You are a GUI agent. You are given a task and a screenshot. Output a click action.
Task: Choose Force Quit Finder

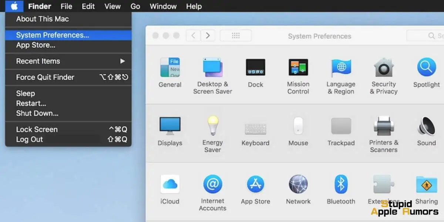[68, 77]
